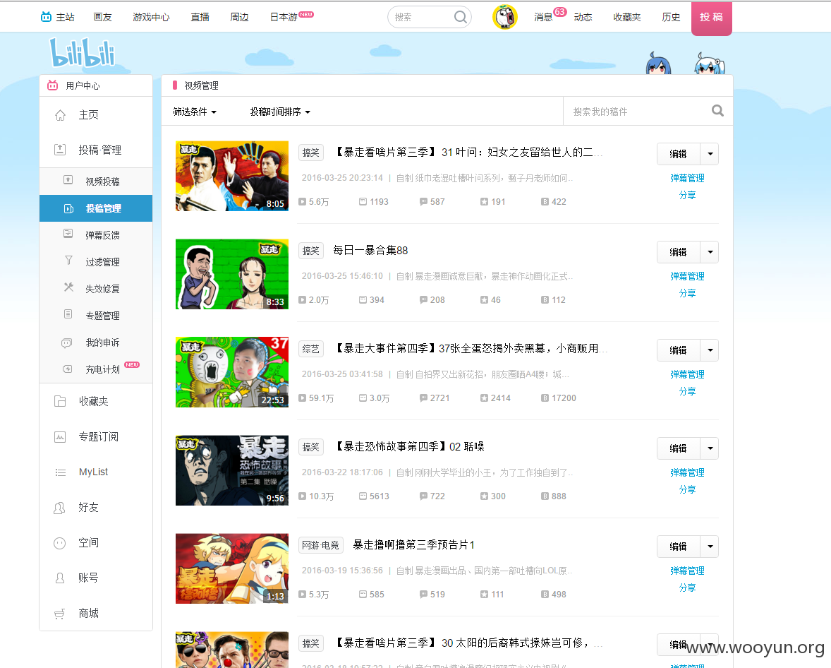Open 消息 with 63 notifications
Image resolution: width=831 pixels, height=668 pixels.
point(544,17)
